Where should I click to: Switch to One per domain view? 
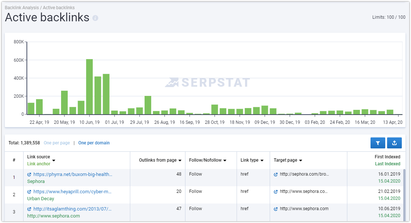coord(94,143)
